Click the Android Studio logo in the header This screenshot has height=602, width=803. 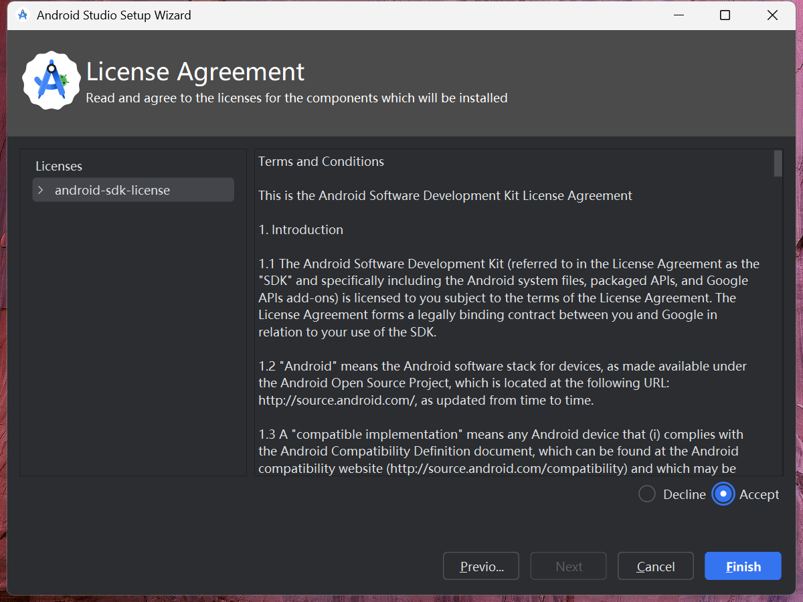click(x=52, y=81)
